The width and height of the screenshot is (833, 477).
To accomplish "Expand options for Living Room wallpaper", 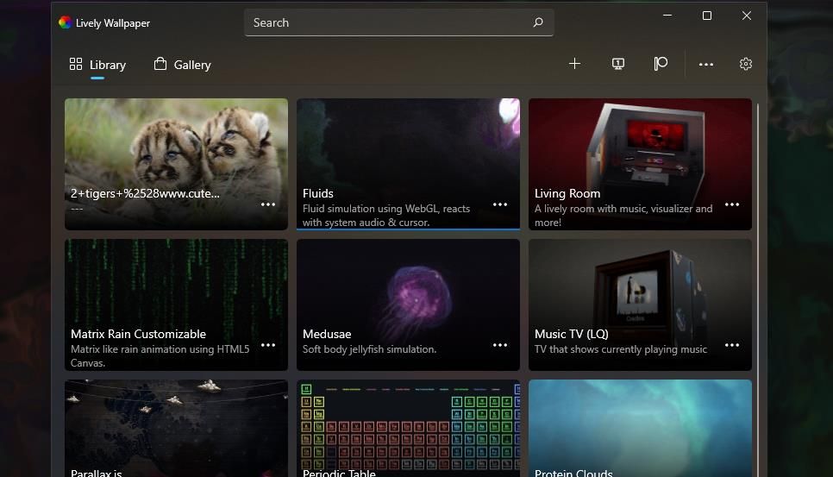I will coord(732,204).
